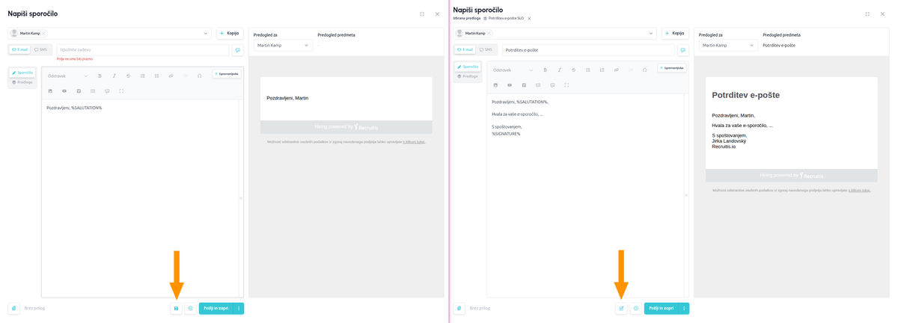Viewport: 898px width, 323px height.
Task: Insert video via toolbar in blank-subject editor
Action: click(x=64, y=90)
